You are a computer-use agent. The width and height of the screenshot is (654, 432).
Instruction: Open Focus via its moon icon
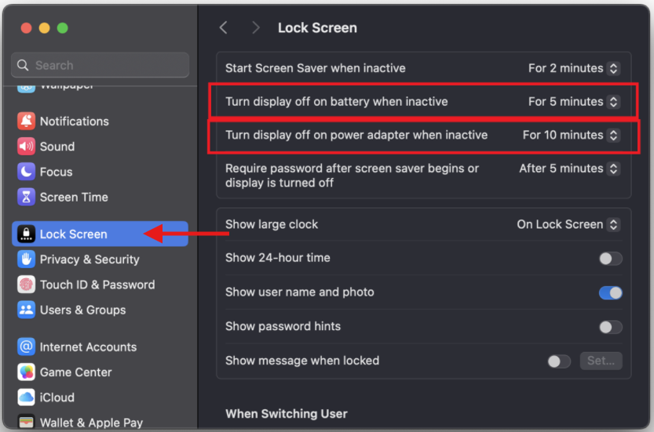pos(27,172)
